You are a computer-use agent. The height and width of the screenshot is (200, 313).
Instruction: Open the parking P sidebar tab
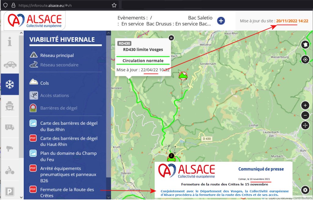[x=9, y=191]
